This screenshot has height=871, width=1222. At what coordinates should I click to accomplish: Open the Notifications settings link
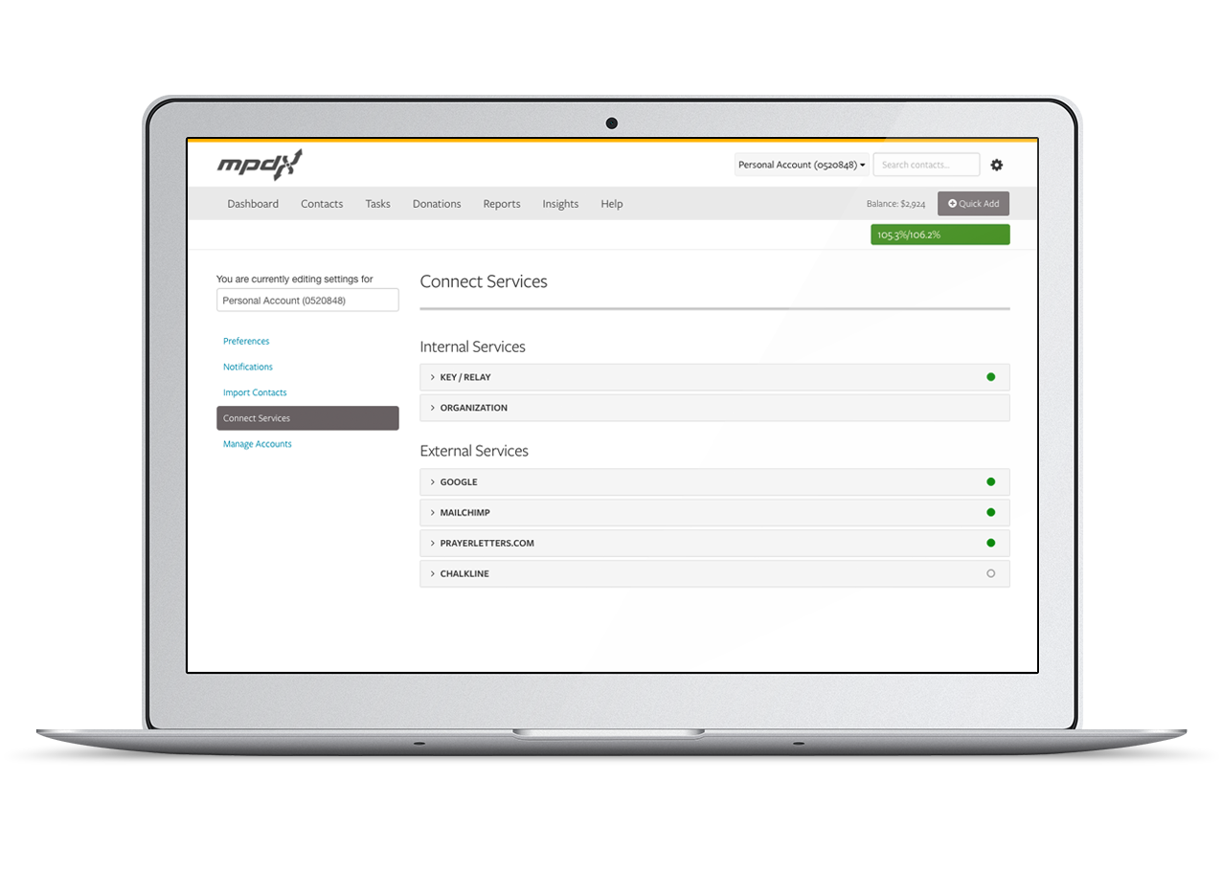tap(248, 367)
